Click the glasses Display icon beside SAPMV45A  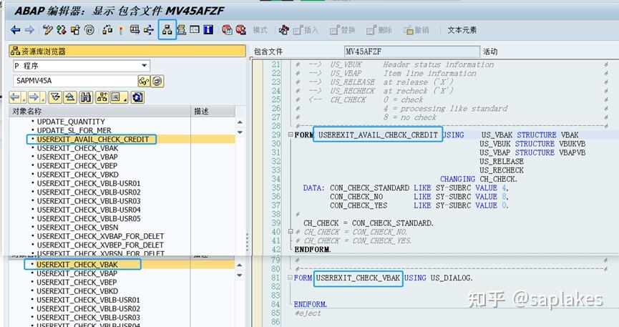143,81
